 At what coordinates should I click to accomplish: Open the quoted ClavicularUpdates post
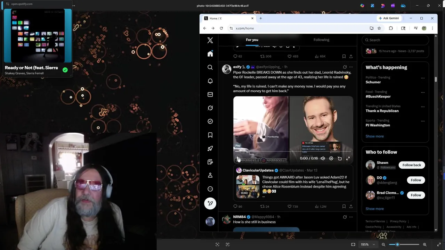293,184
